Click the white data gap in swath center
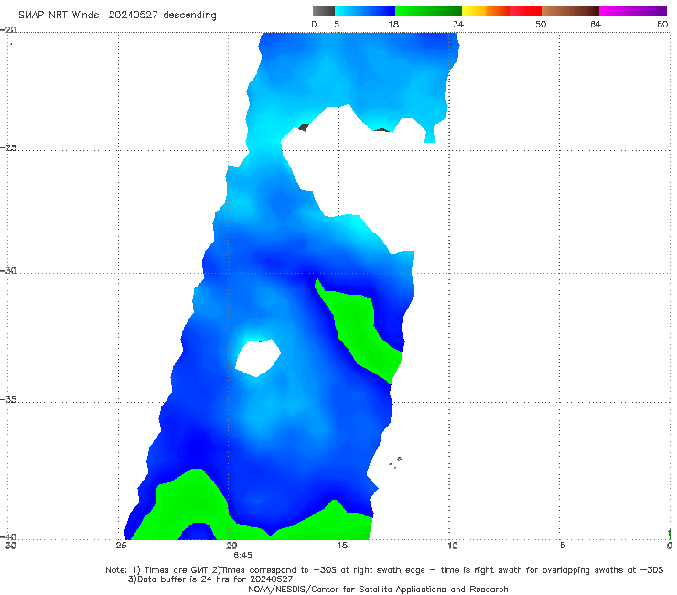Image resolution: width=677 pixels, height=595 pixels. [x=258, y=358]
